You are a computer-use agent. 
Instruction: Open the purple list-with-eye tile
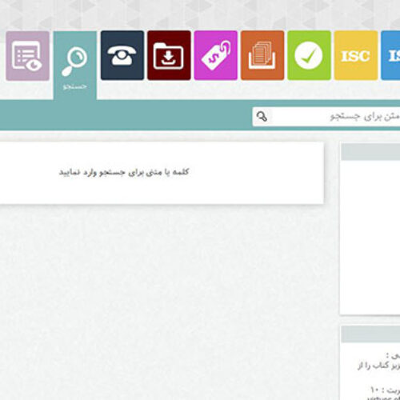[x=28, y=55]
